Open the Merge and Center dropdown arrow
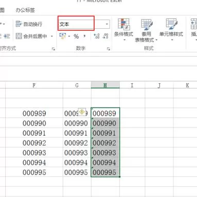This screenshot has height=197, width=197. tap(52, 37)
